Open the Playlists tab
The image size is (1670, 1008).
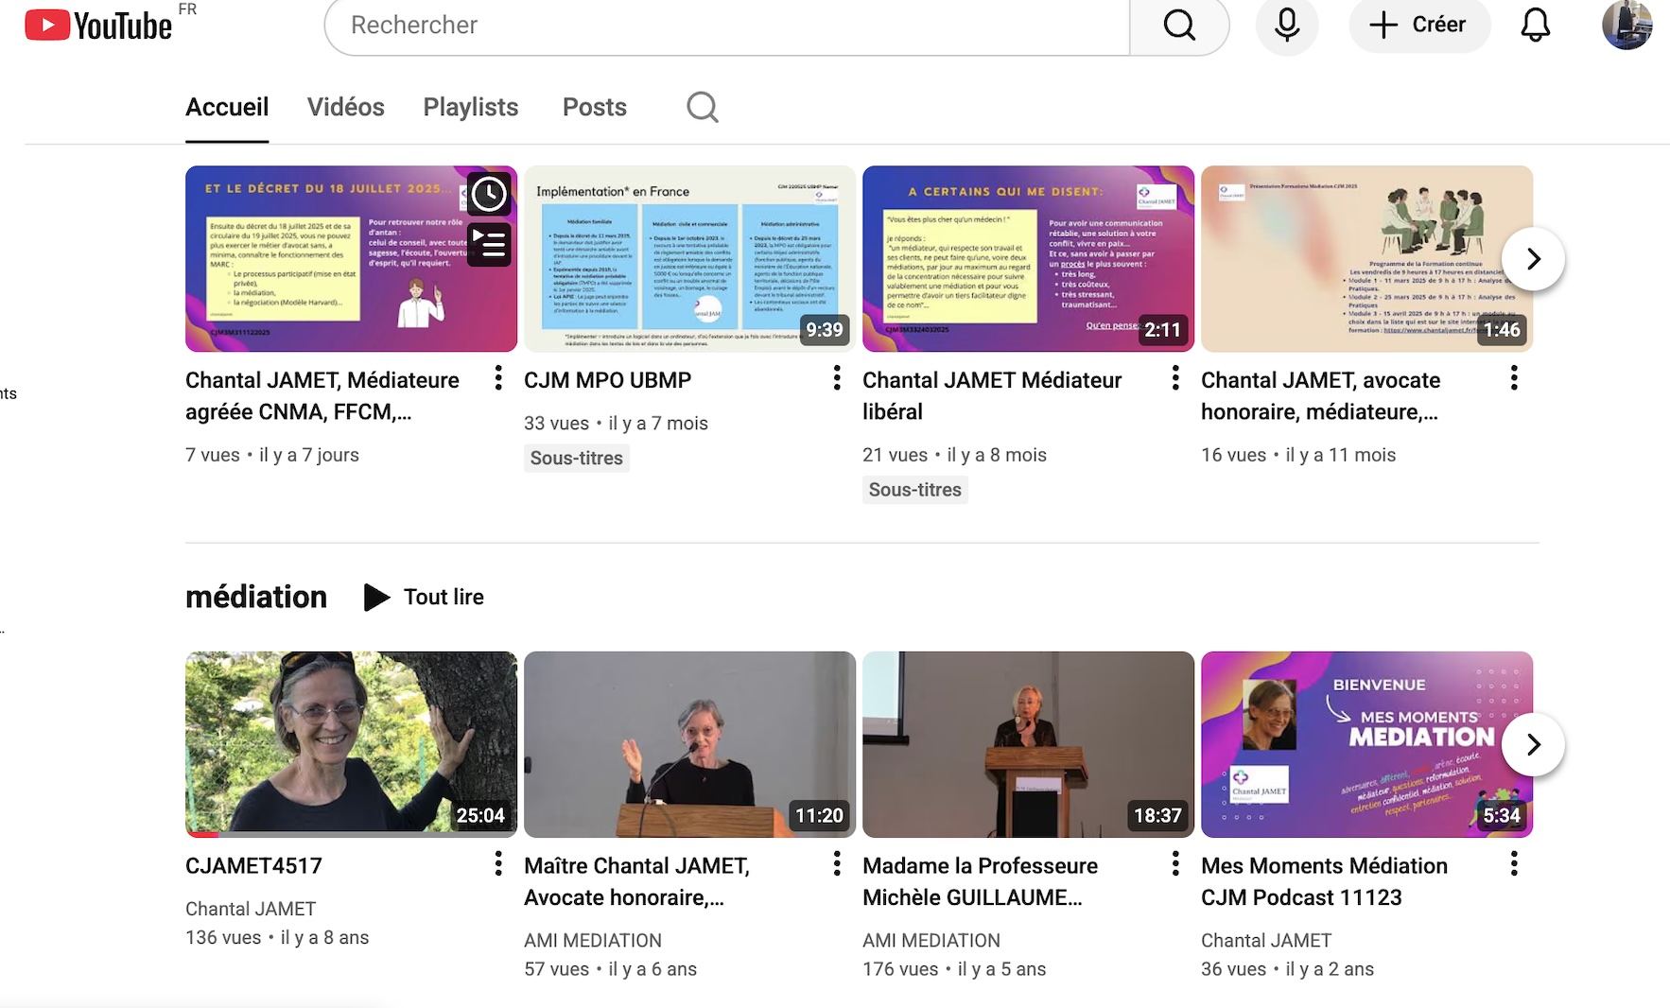click(x=470, y=108)
